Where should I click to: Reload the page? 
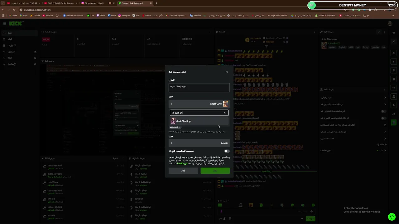point(14,10)
